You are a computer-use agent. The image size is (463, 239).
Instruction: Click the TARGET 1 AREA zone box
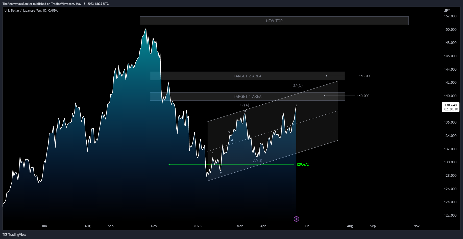coord(247,96)
